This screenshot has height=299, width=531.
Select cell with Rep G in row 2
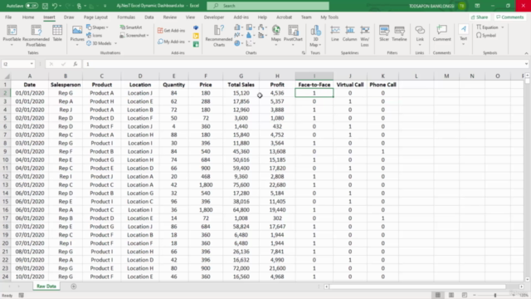coord(66,93)
